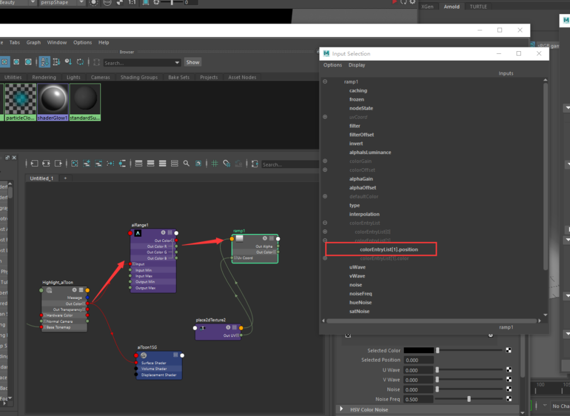570x416 pixels.
Task: Click the map checker button beside Noise Freq
Action: pos(509,399)
